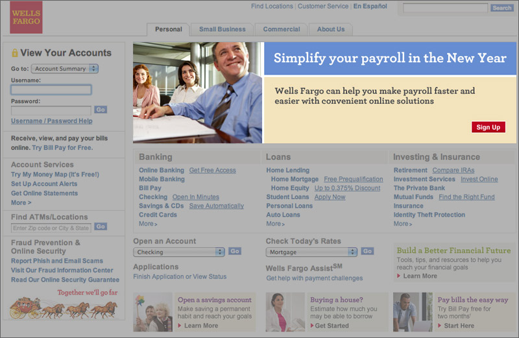Open the Customer Service link
The height and width of the screenshot is (338, 519).
tap(322, 6)
